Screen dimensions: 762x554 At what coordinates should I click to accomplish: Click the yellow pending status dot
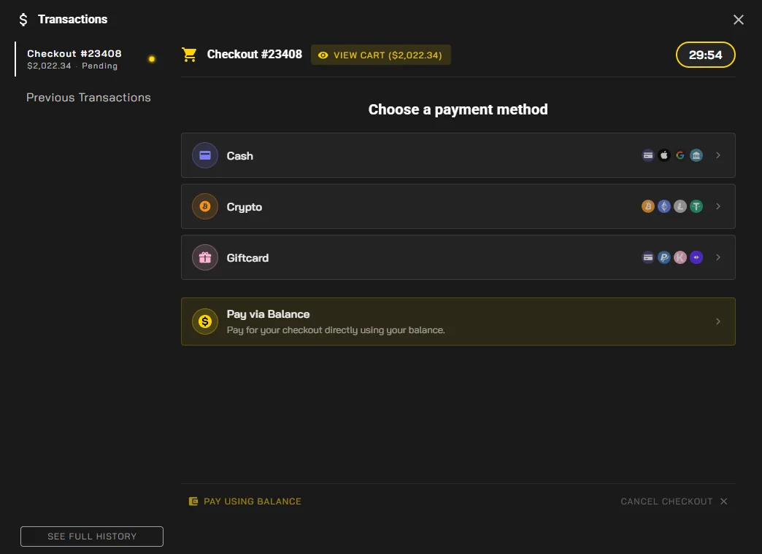pyautogui.click(x=152, y=59)
